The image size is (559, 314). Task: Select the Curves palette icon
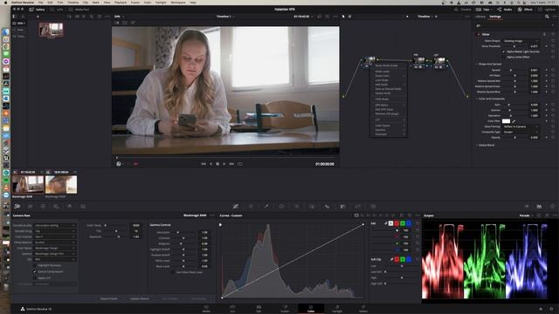(236, 206)
